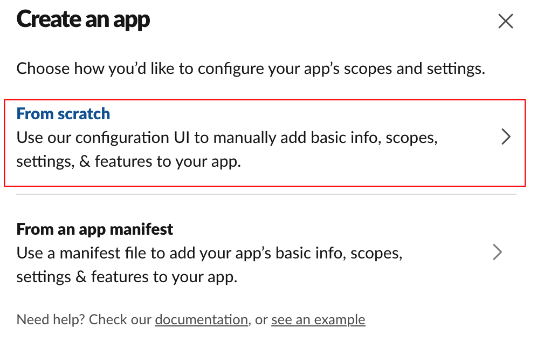Screen dimensions: 537x341
Task: Select the From scratch heading
Action: [63, 114]
